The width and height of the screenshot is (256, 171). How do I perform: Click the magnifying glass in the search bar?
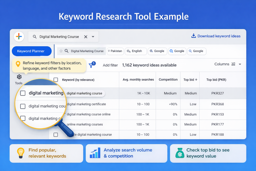click(x=34, y=37)
